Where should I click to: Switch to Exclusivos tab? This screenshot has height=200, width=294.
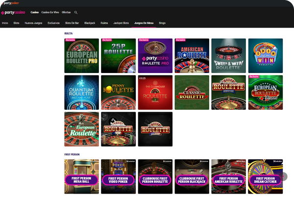[x=53, y=23]
